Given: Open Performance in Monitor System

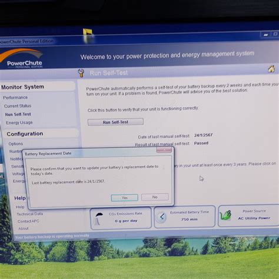Looking at the screenshot, I should coord(15,98).
